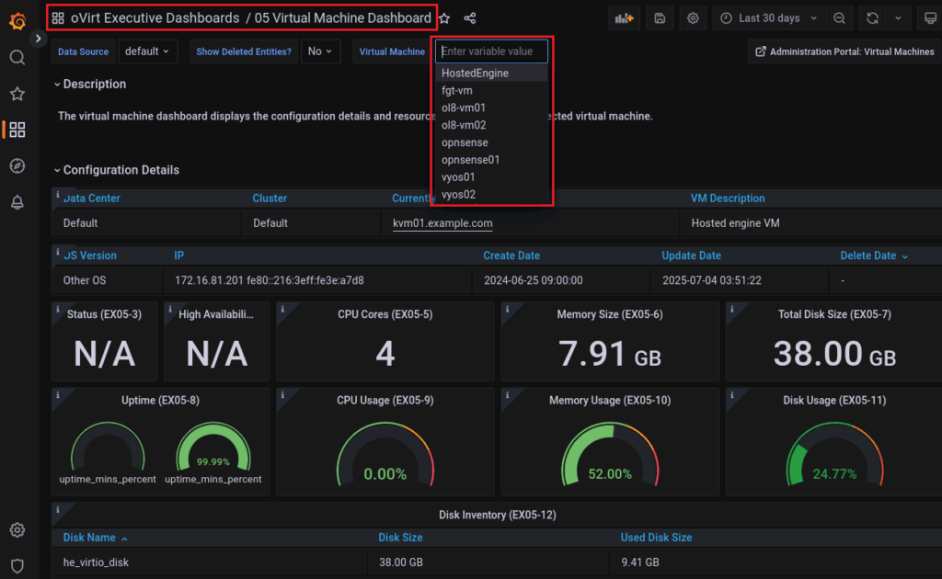Open refresh interval dropdown arrow
The width and height of the screenshot is (942, 579).
click(x=898, y=18)
